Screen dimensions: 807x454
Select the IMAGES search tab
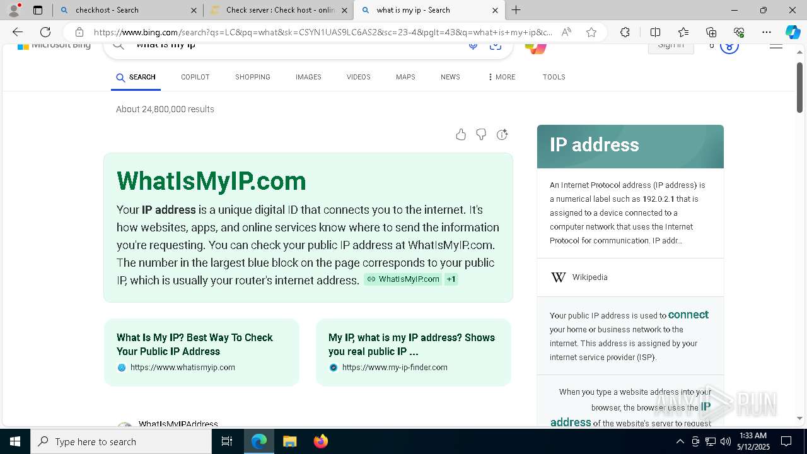[308, 77]
